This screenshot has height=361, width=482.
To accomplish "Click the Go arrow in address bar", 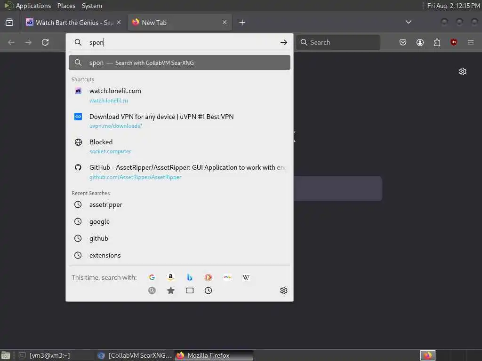I will (283, 42).
